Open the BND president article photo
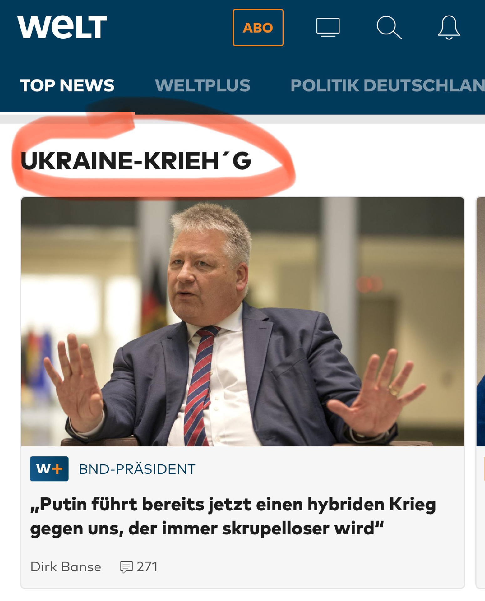 (x=243, y=321)
